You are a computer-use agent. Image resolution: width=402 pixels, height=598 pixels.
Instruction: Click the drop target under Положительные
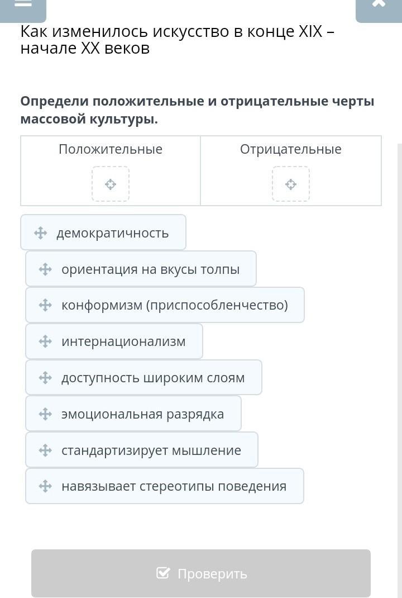pyautogui.click(x=111, y=184)
